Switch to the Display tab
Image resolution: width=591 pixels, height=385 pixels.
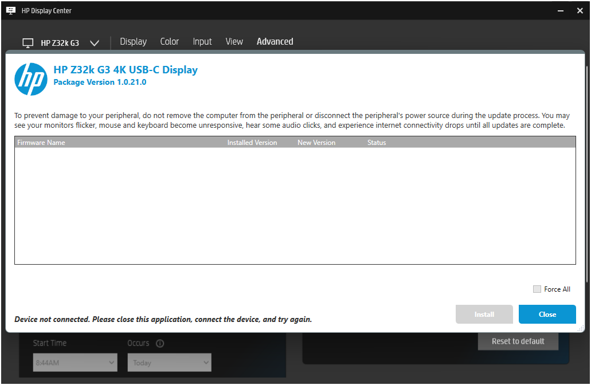coord(133,41)
